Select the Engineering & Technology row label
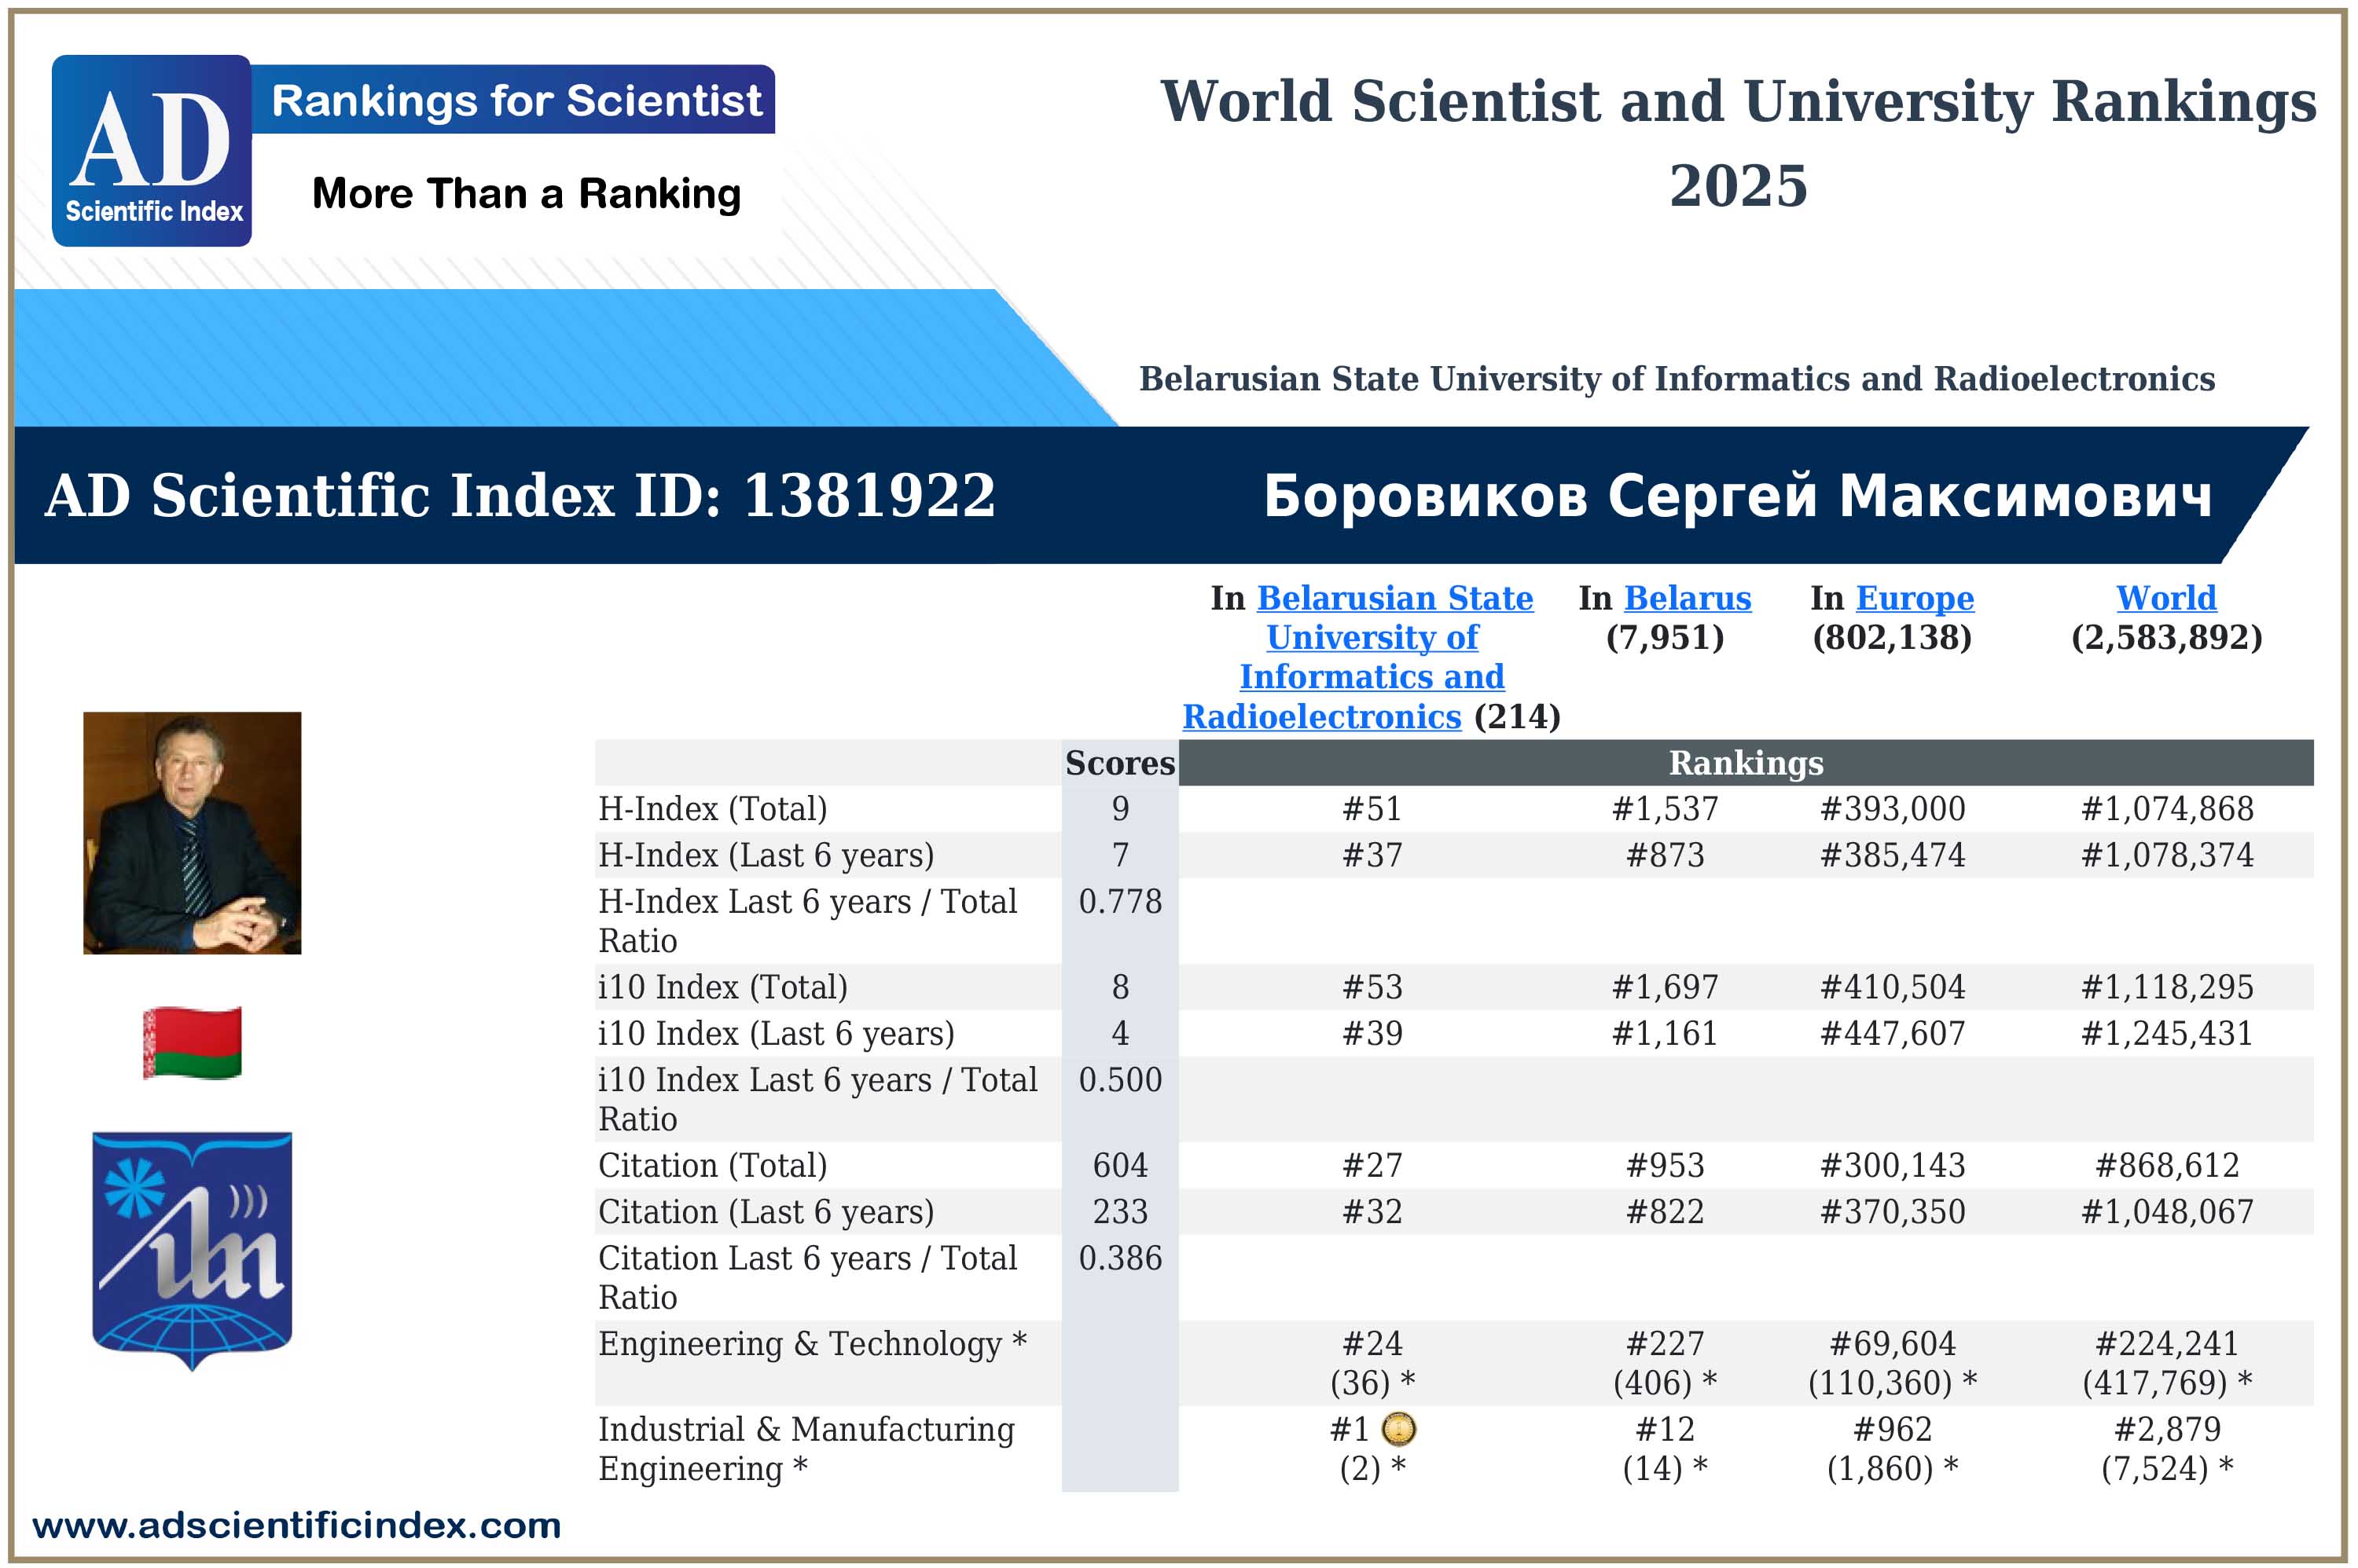Viewport: 2358px width, 1568px height. tap(813, 1343)
